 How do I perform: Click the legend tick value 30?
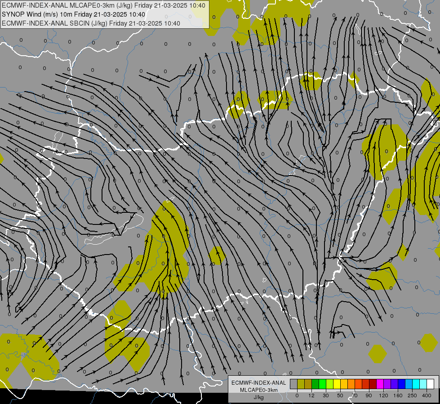325,395
